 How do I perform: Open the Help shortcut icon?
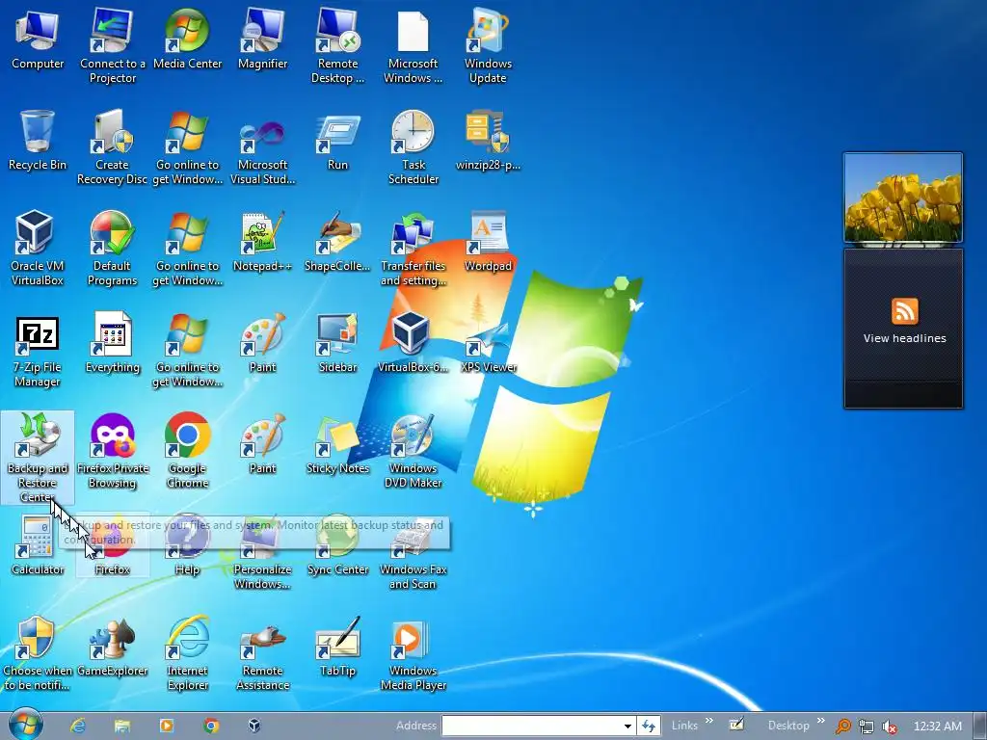point(187,545)
